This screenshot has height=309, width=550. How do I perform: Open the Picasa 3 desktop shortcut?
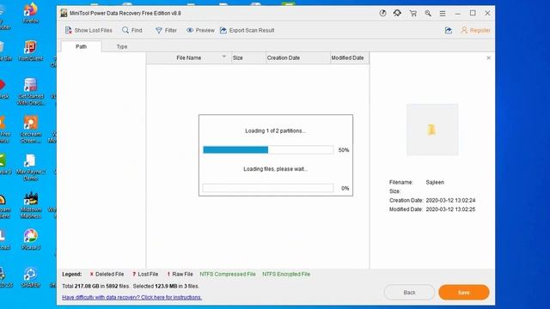pos(31,240)
